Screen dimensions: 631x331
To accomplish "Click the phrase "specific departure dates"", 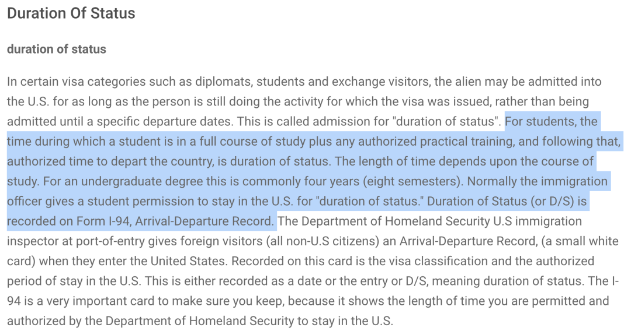I will point(165,121).
